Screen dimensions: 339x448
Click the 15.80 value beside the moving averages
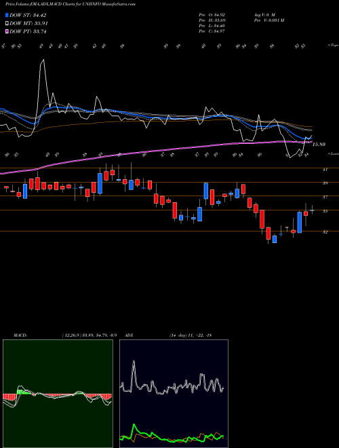click(319, 145)
